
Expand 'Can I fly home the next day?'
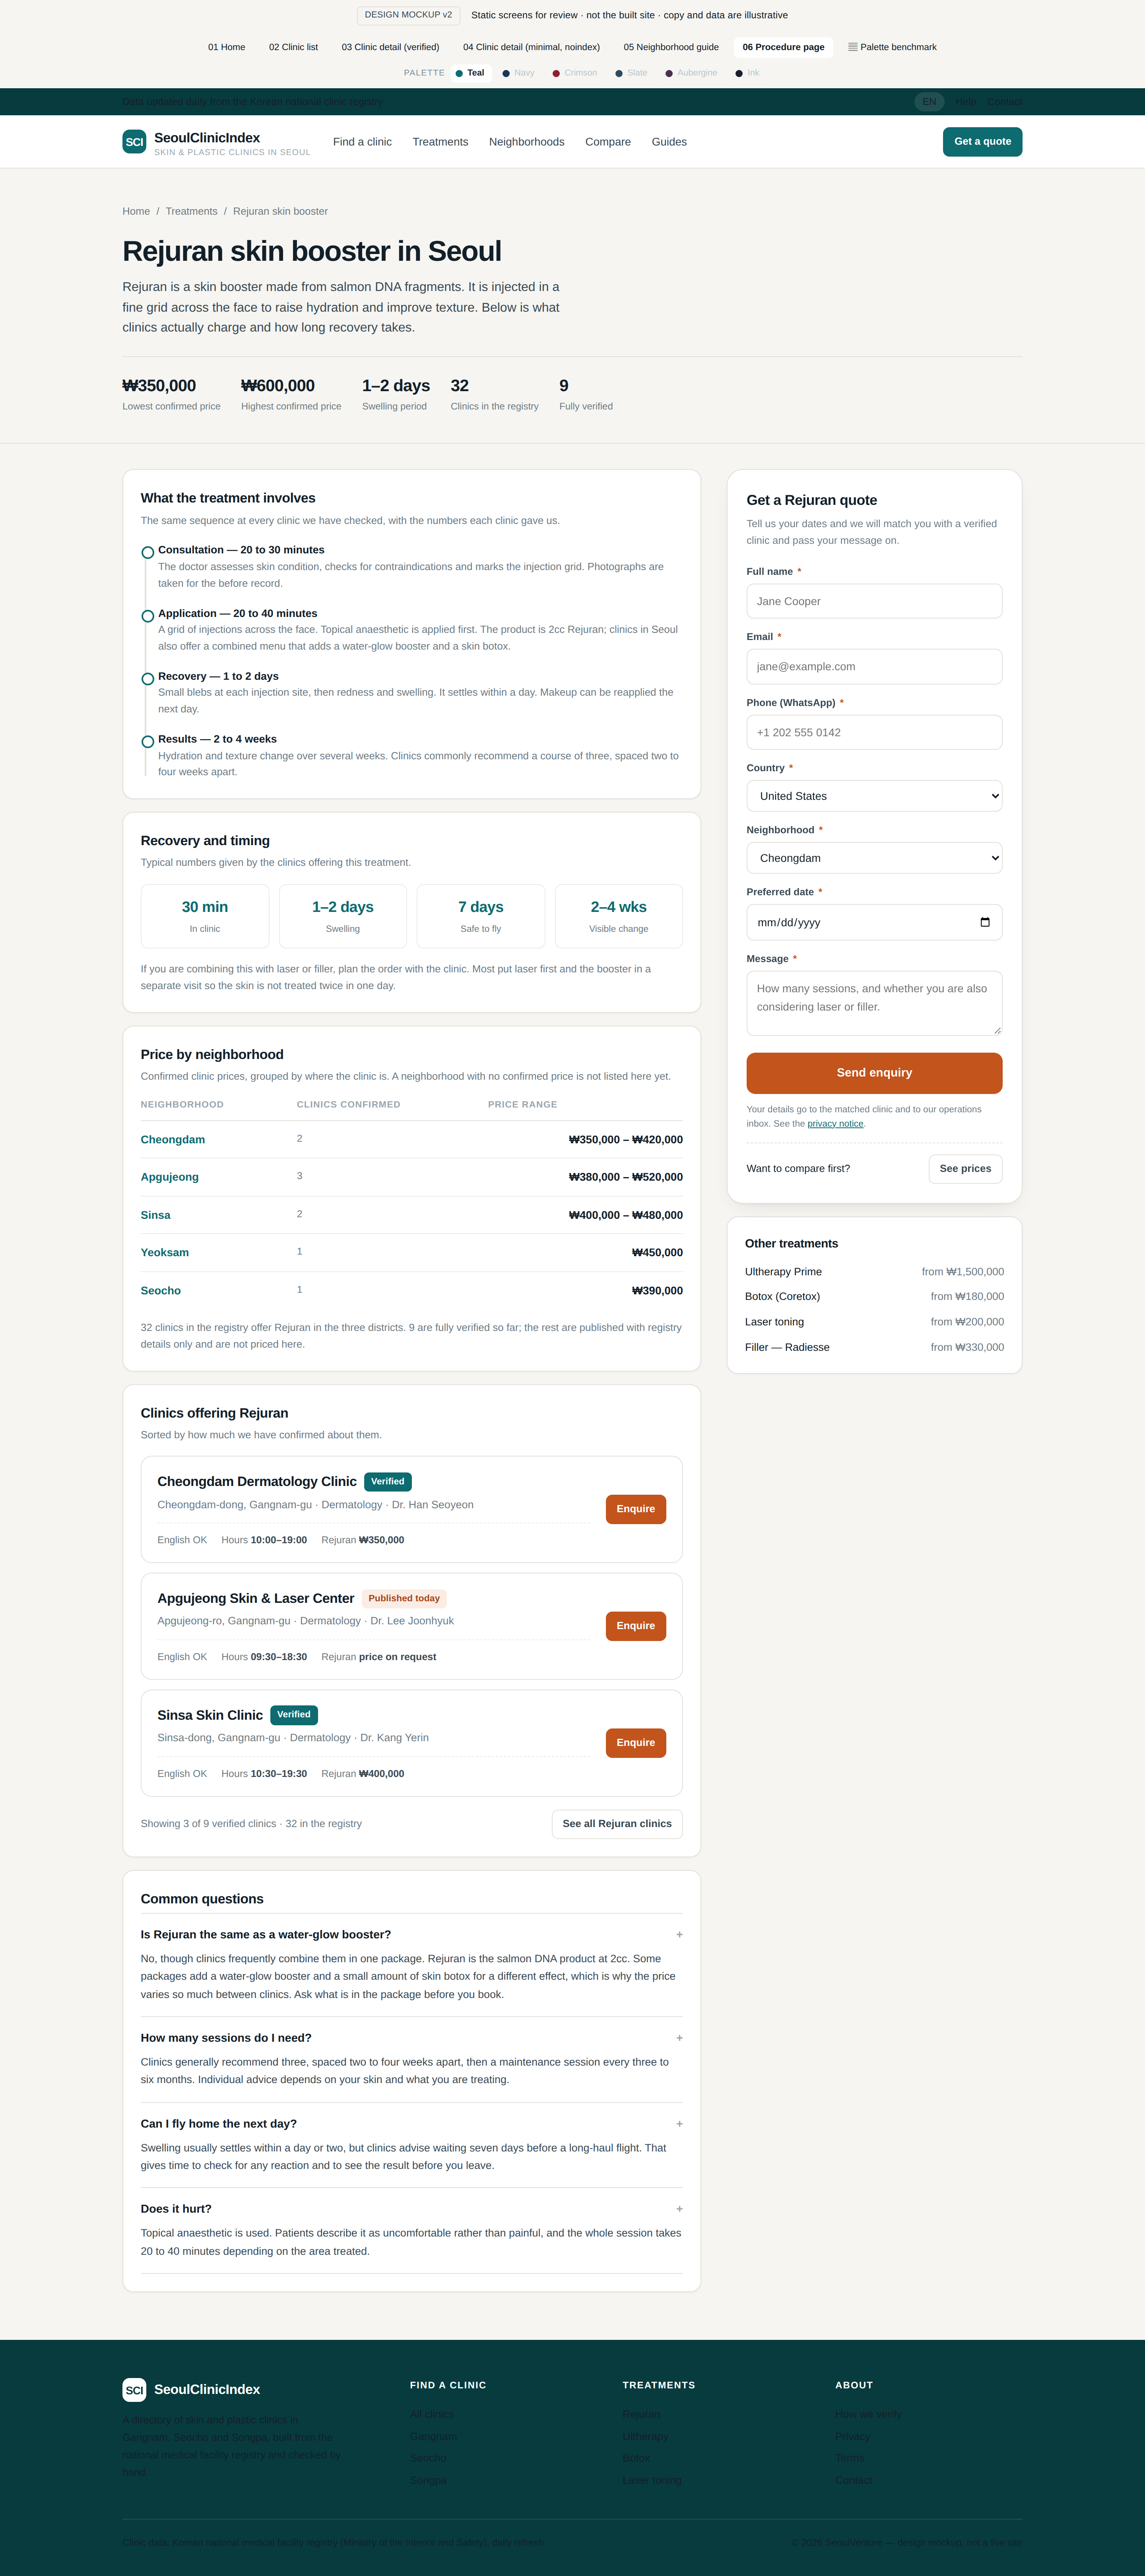411,2123
